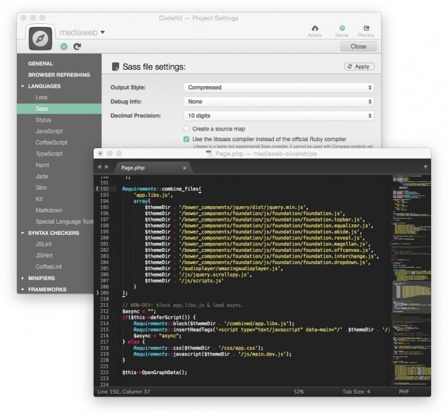Click the fold marker at line 192

(97, 189)
